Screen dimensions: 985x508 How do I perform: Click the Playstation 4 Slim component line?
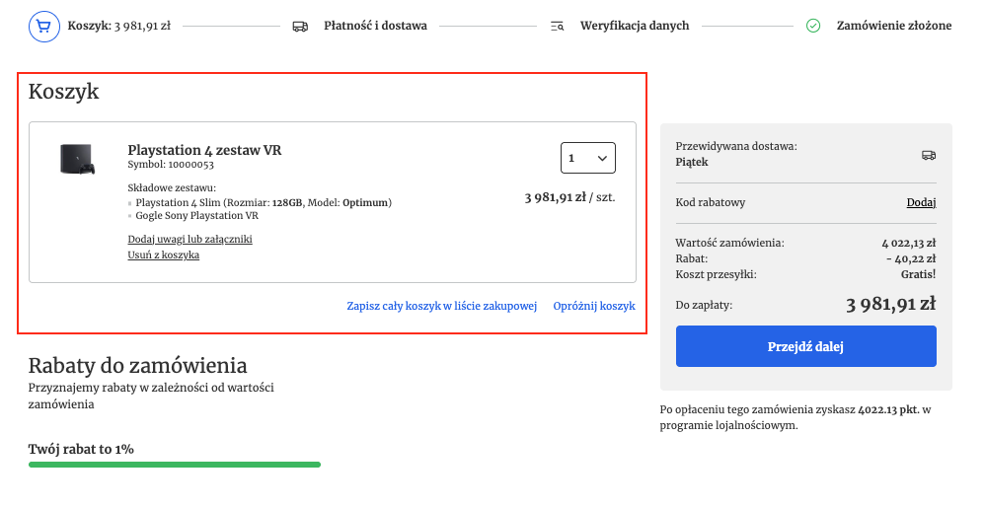click(264, 202)
